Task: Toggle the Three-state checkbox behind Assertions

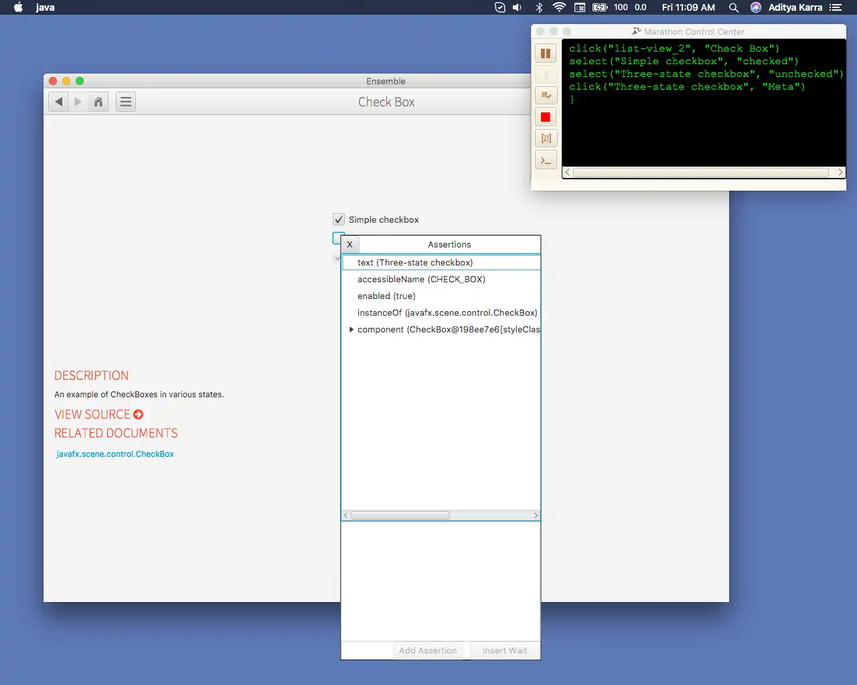Action: coord(337,237)
